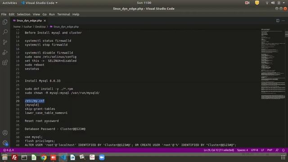This screenshot has width=288, height=162.
Task: Open the Manage gear menu
Action: (x=5, y=143)
